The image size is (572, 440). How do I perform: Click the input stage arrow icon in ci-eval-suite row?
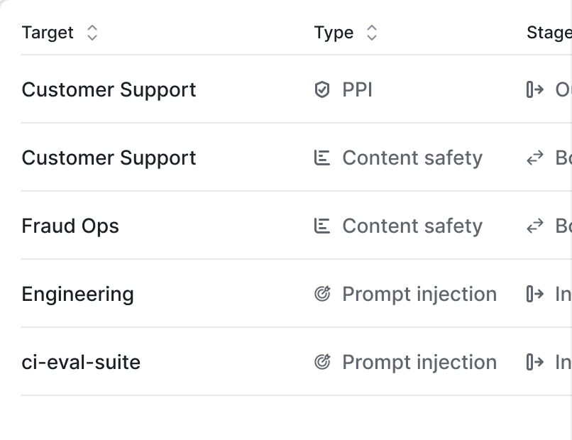[x=535, y=362]
